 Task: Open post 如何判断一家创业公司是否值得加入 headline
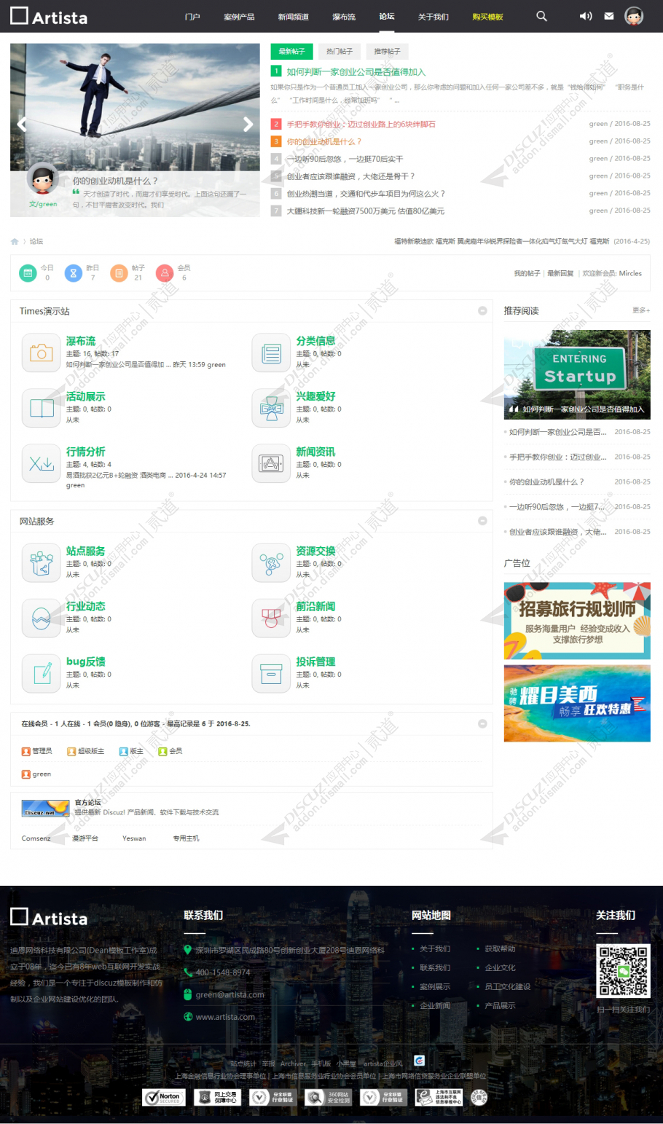356,71
